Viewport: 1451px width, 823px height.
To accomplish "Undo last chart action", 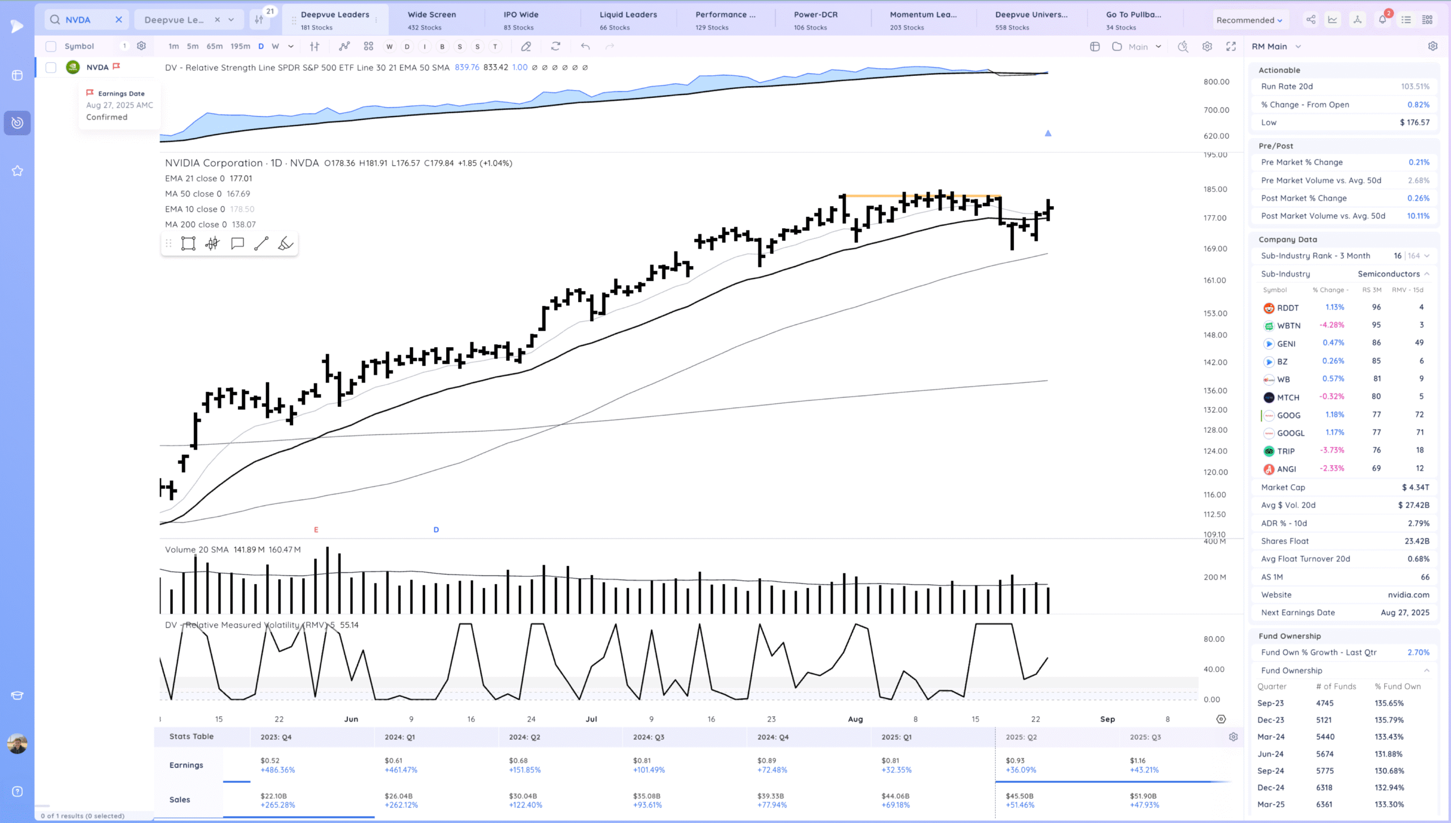I will 586,46.
